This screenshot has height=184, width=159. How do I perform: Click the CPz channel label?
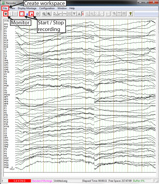tap(6, 142)
